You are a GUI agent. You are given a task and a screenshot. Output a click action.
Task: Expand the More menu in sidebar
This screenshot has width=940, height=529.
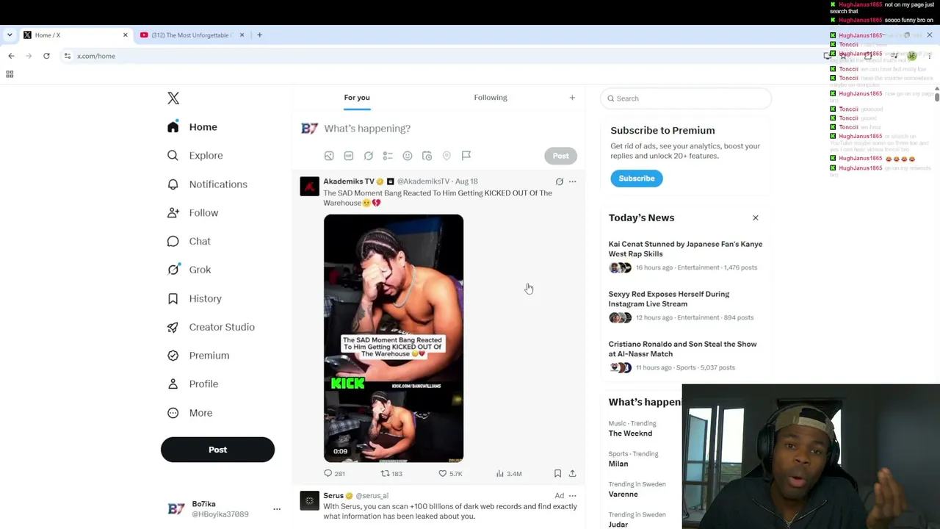tap(189, 413)
